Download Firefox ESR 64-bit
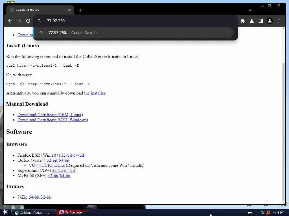This screenshot has height=216, width=289. point(79,155)
